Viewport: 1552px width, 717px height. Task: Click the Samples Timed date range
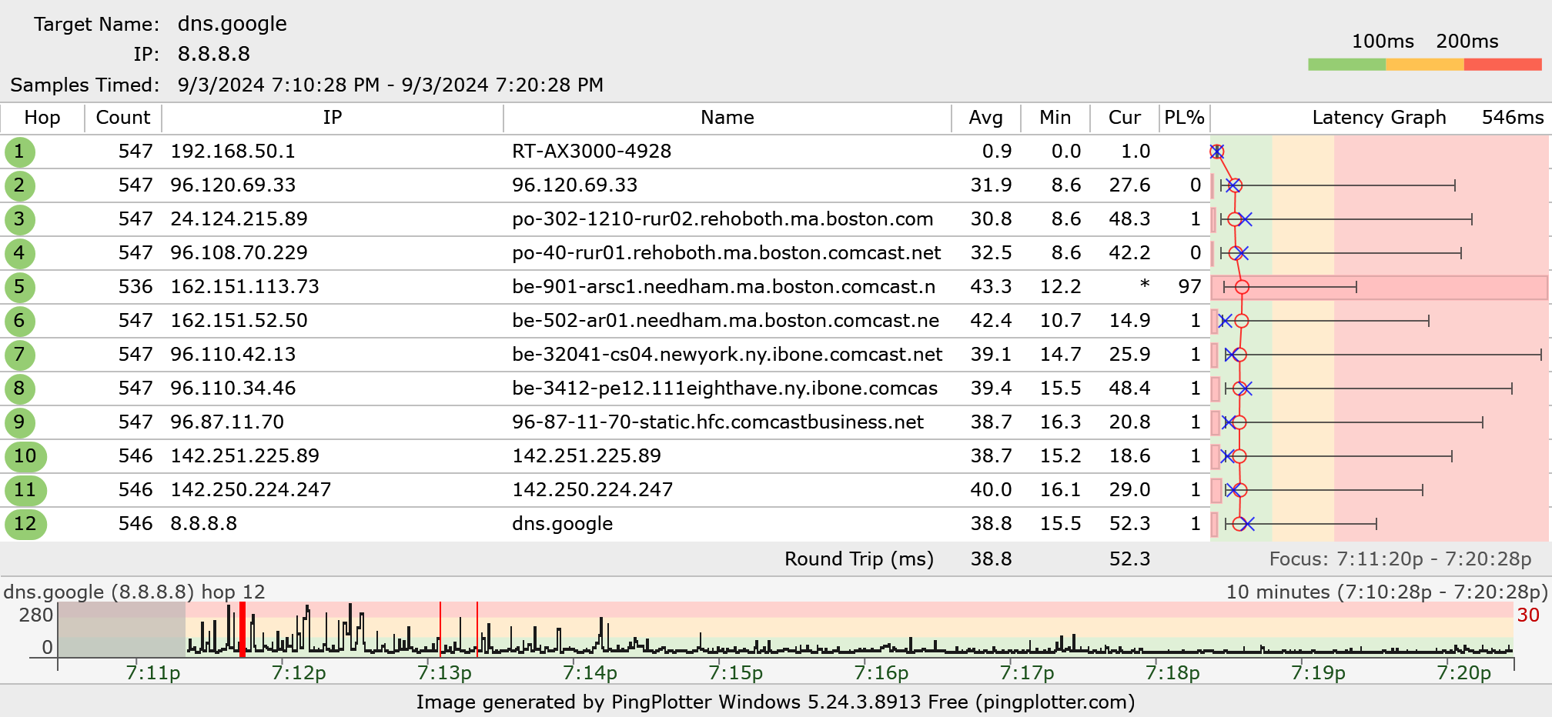point(390,85)
